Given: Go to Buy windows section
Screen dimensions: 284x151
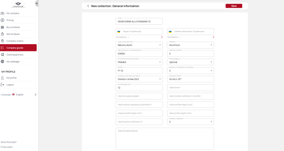Looking at the screenshot, I should (18, 27).
